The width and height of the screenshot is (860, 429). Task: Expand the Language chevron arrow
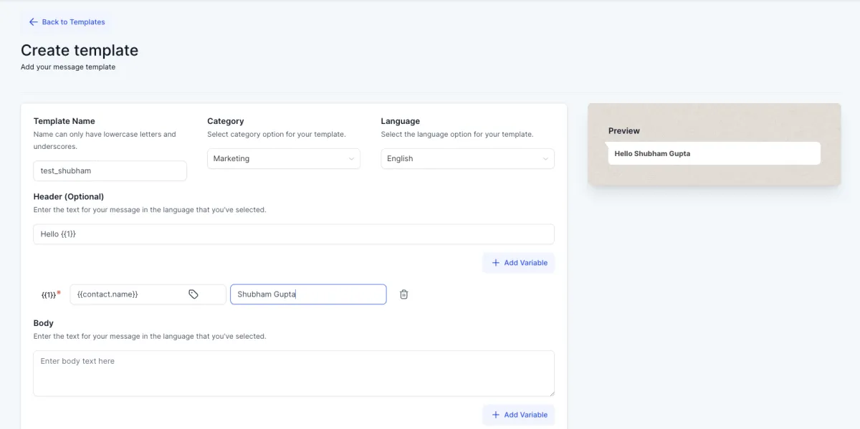pyautogui.click(x=545, y=159)
